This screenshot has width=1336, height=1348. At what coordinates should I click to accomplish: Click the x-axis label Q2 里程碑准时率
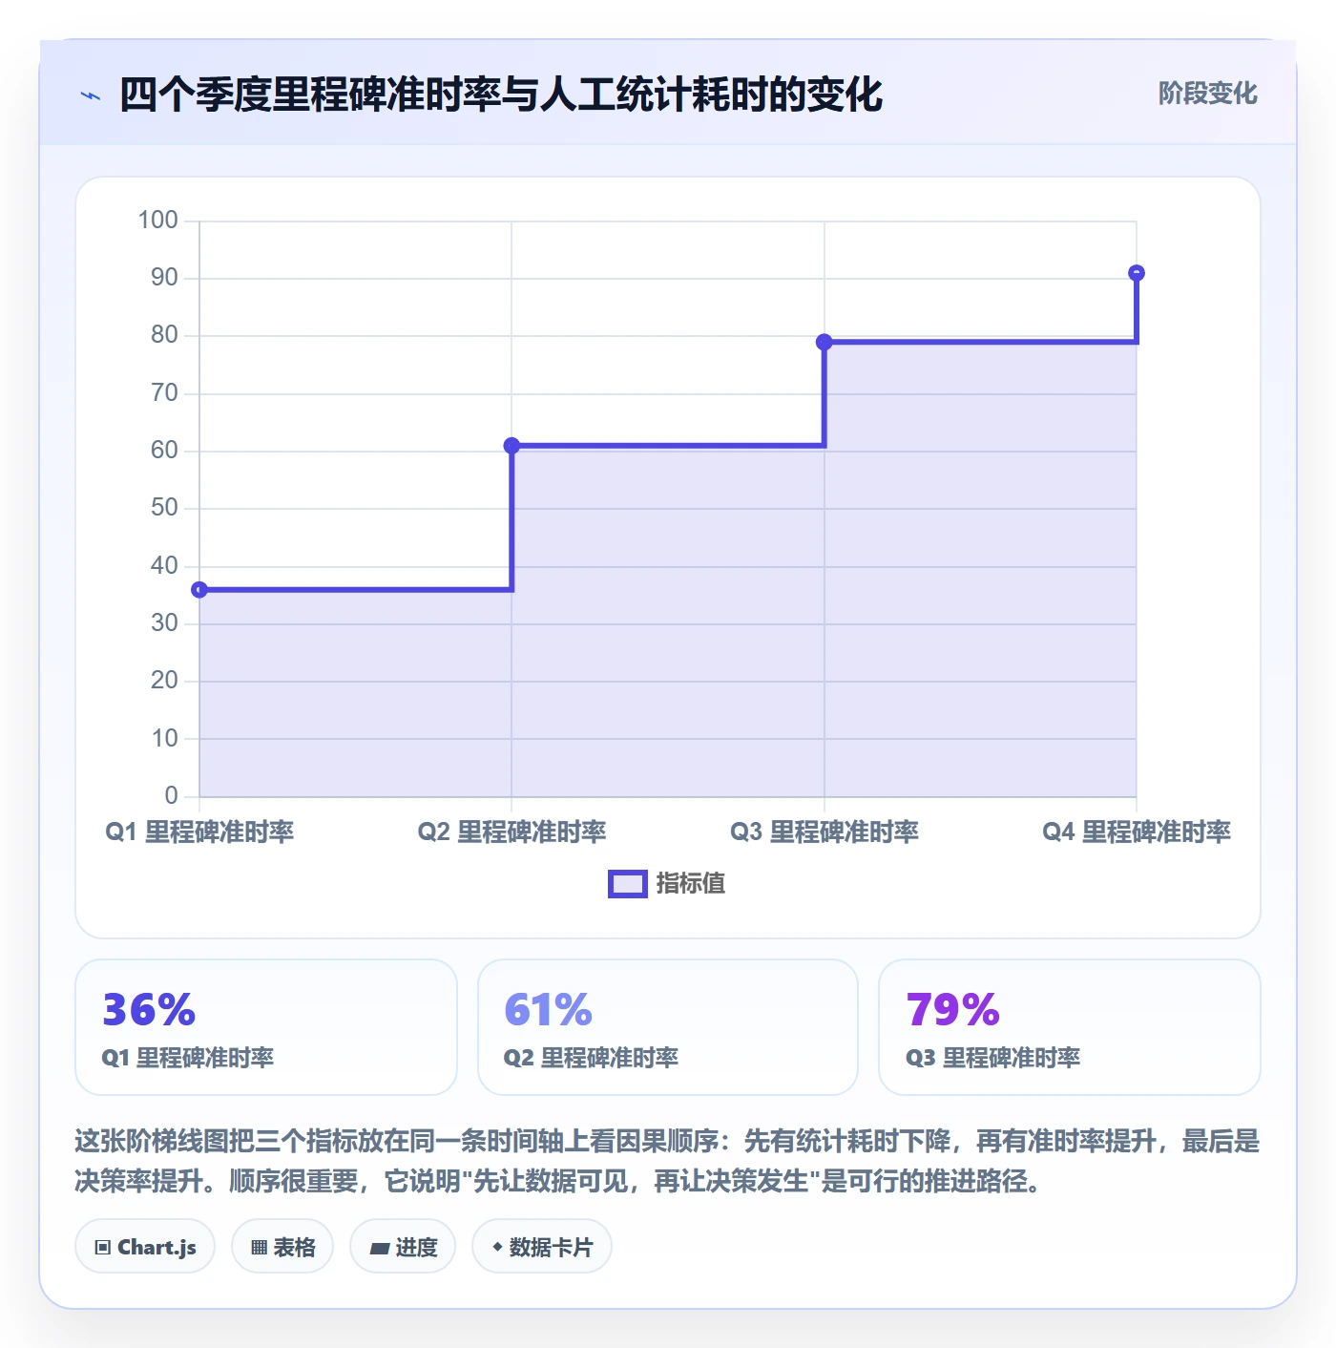pos(511,832)
